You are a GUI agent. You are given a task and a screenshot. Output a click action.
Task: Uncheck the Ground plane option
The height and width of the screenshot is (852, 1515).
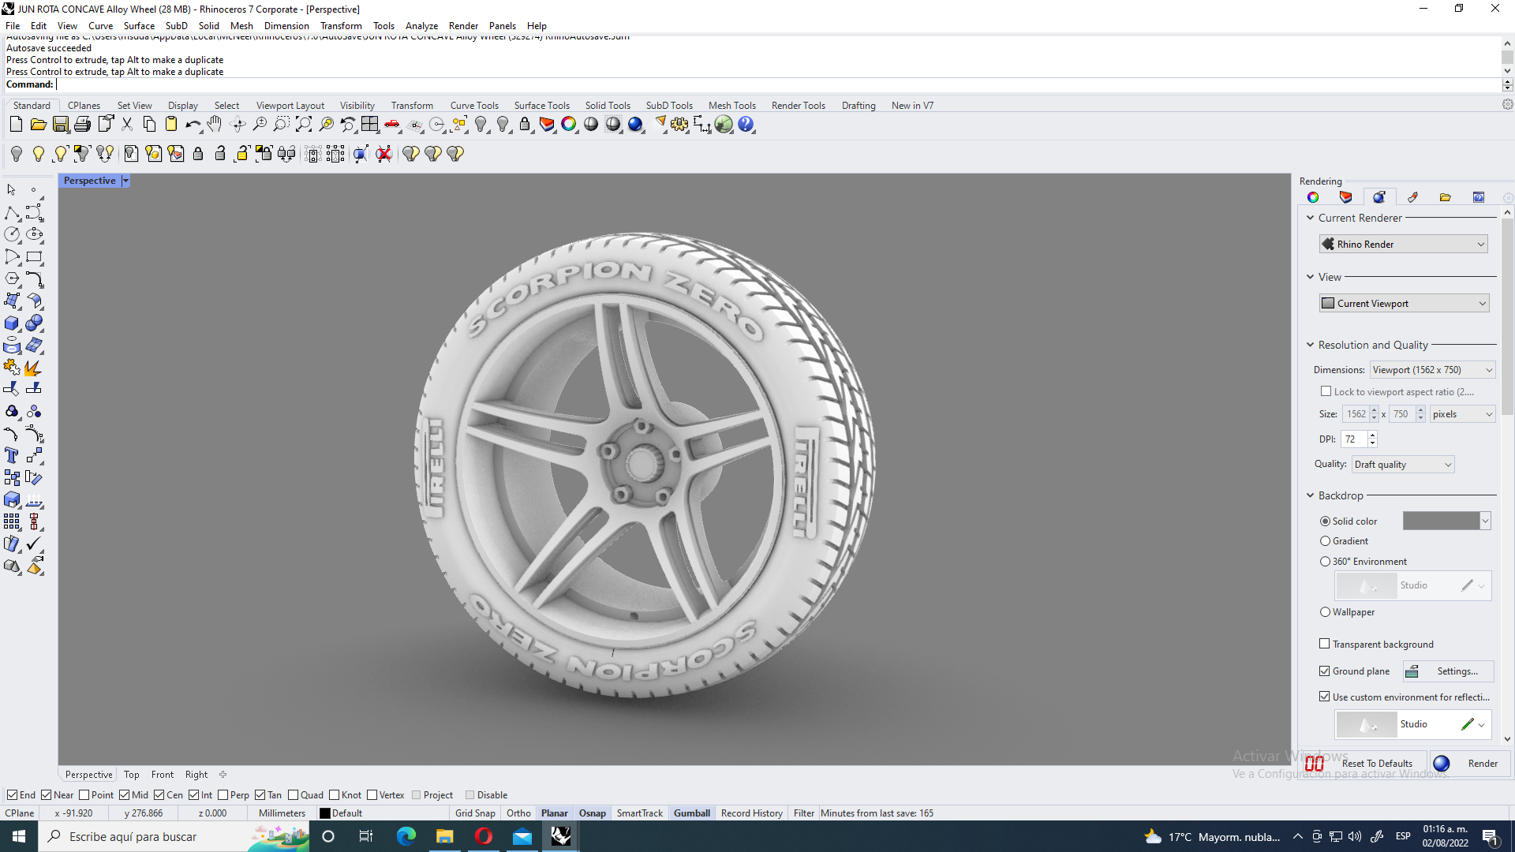point(1325,671)
